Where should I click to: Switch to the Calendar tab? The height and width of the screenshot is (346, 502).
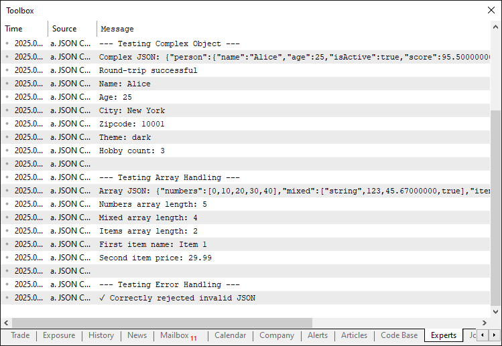click(x=230, y=335)
